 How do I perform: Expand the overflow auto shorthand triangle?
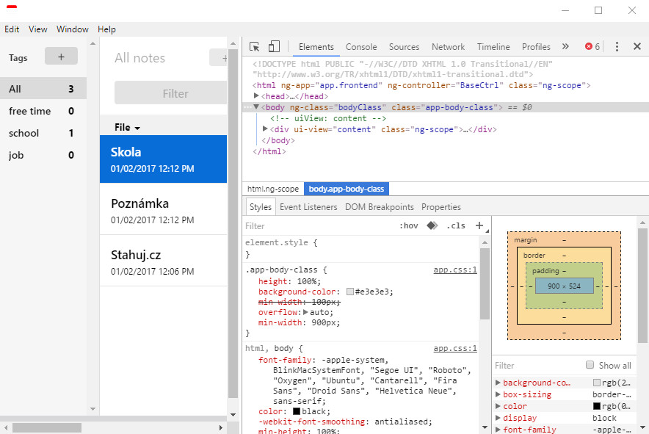coord(305,312)
